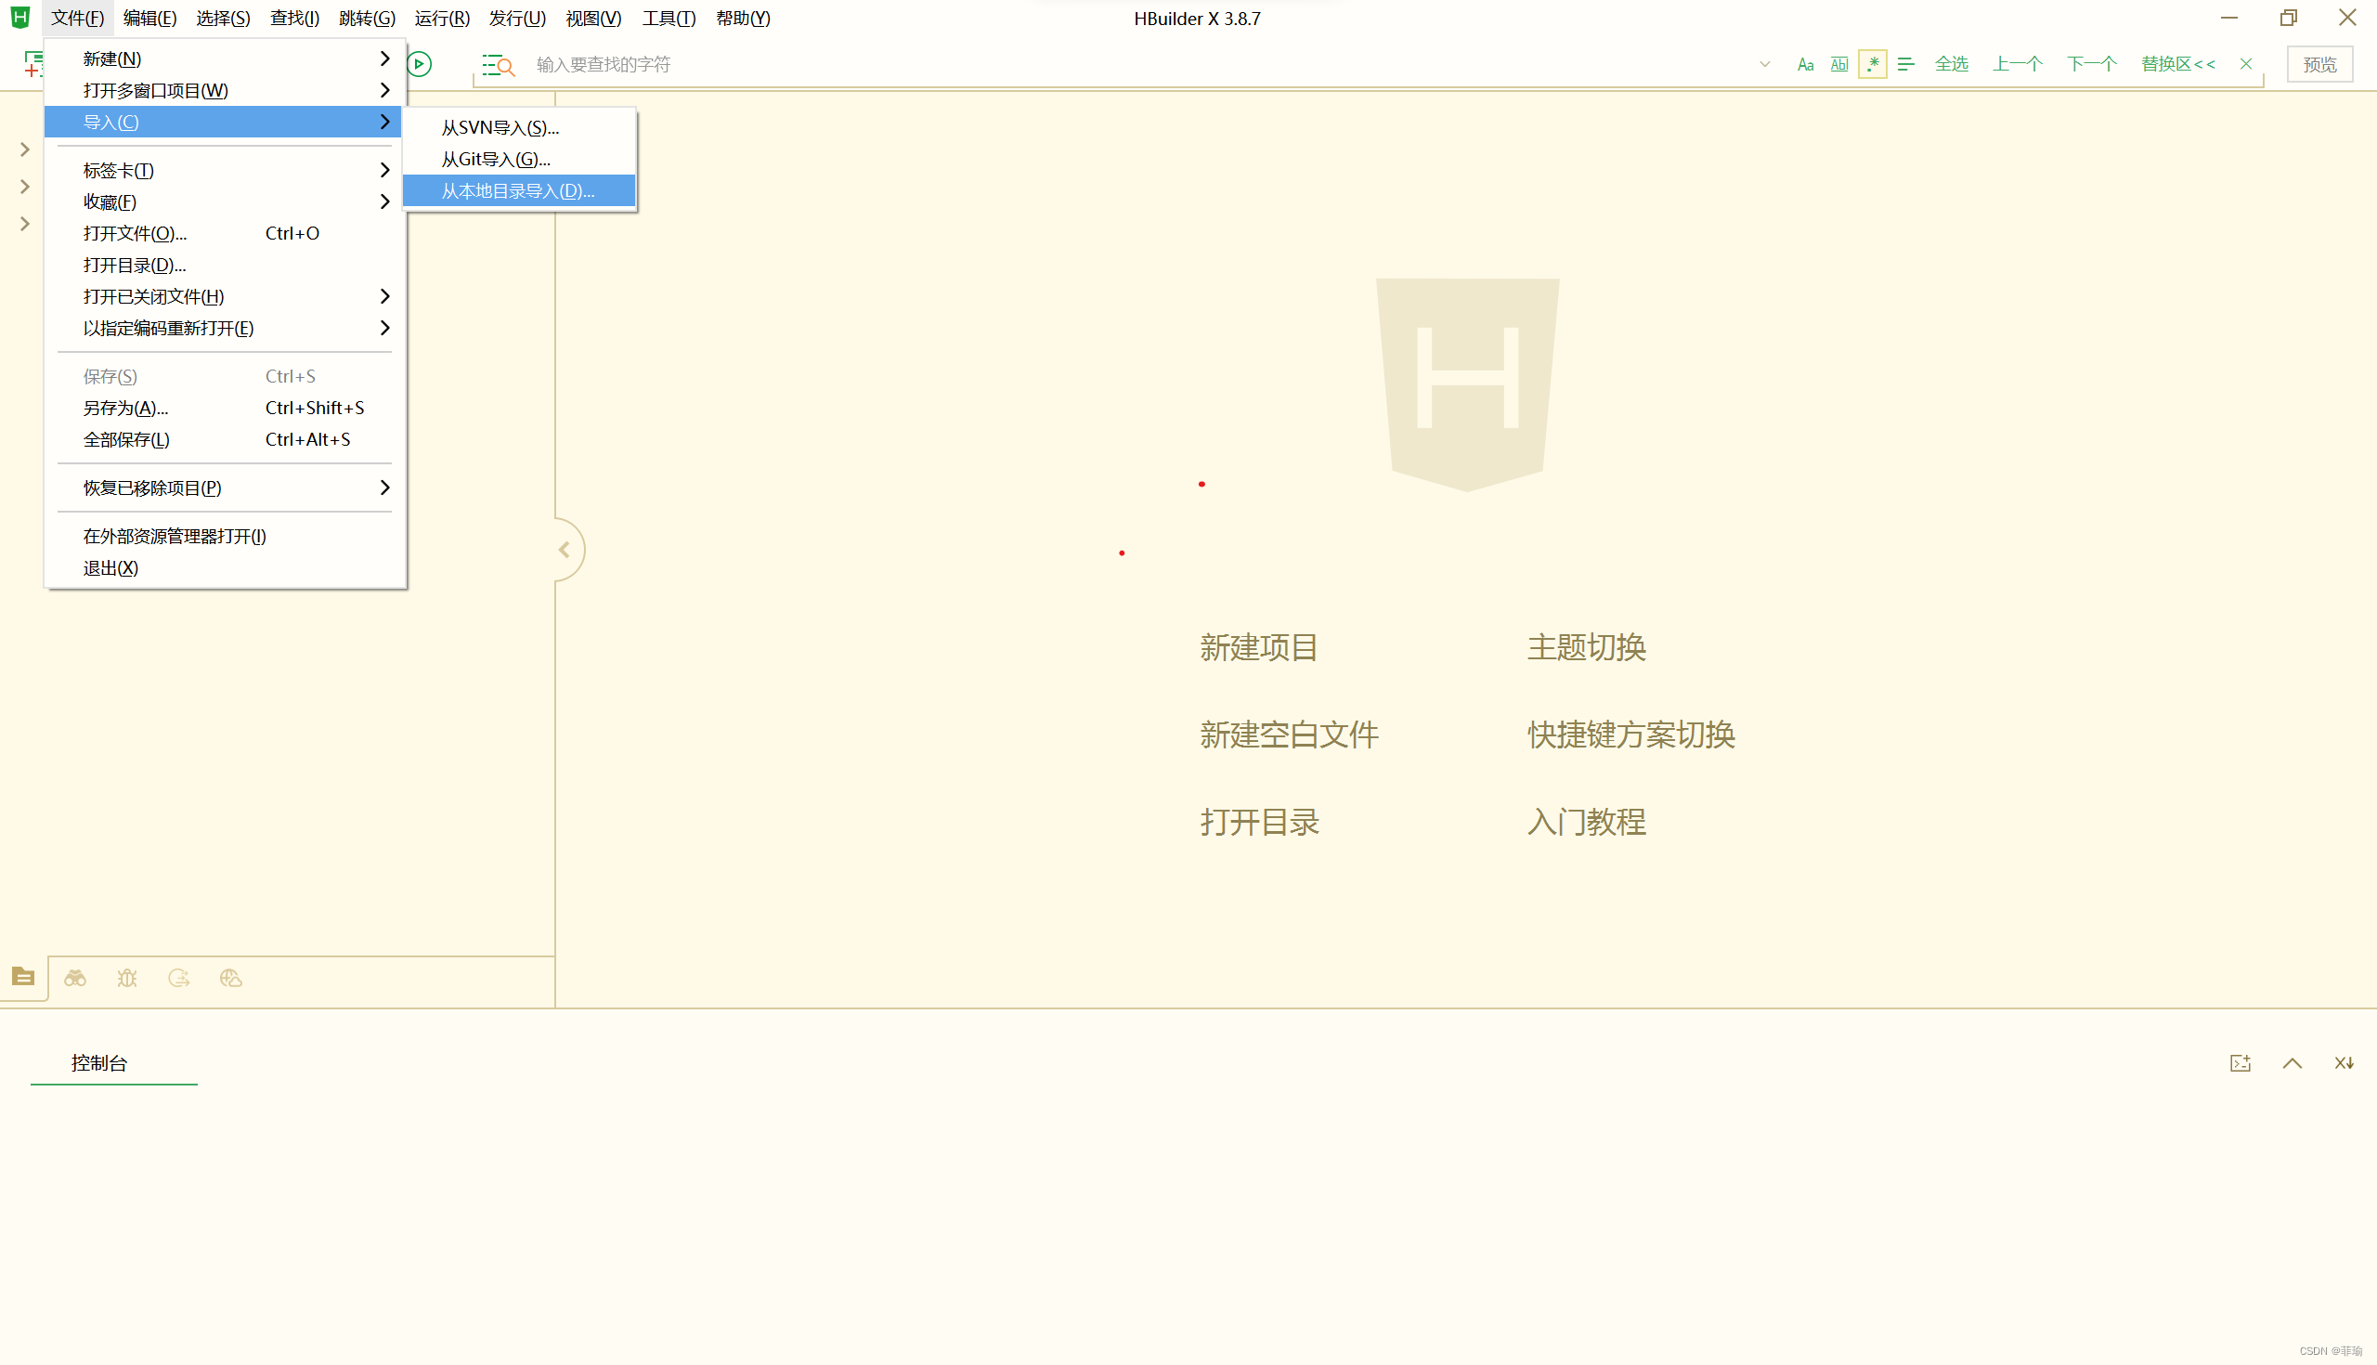
Task: Open the 编辑(E) menu
Action: point(150,19)
